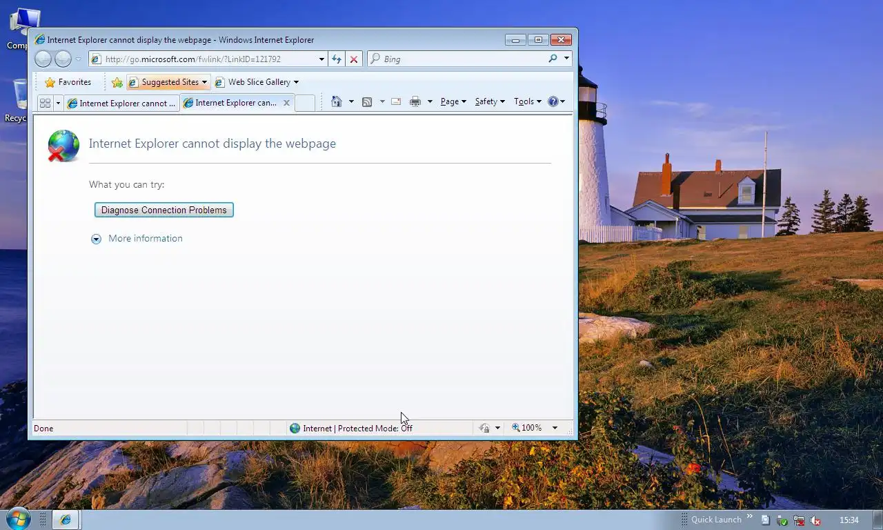Click the network disconnected tray icon
The height and width of the screenshot is (530, 883).
pos(799,520)
